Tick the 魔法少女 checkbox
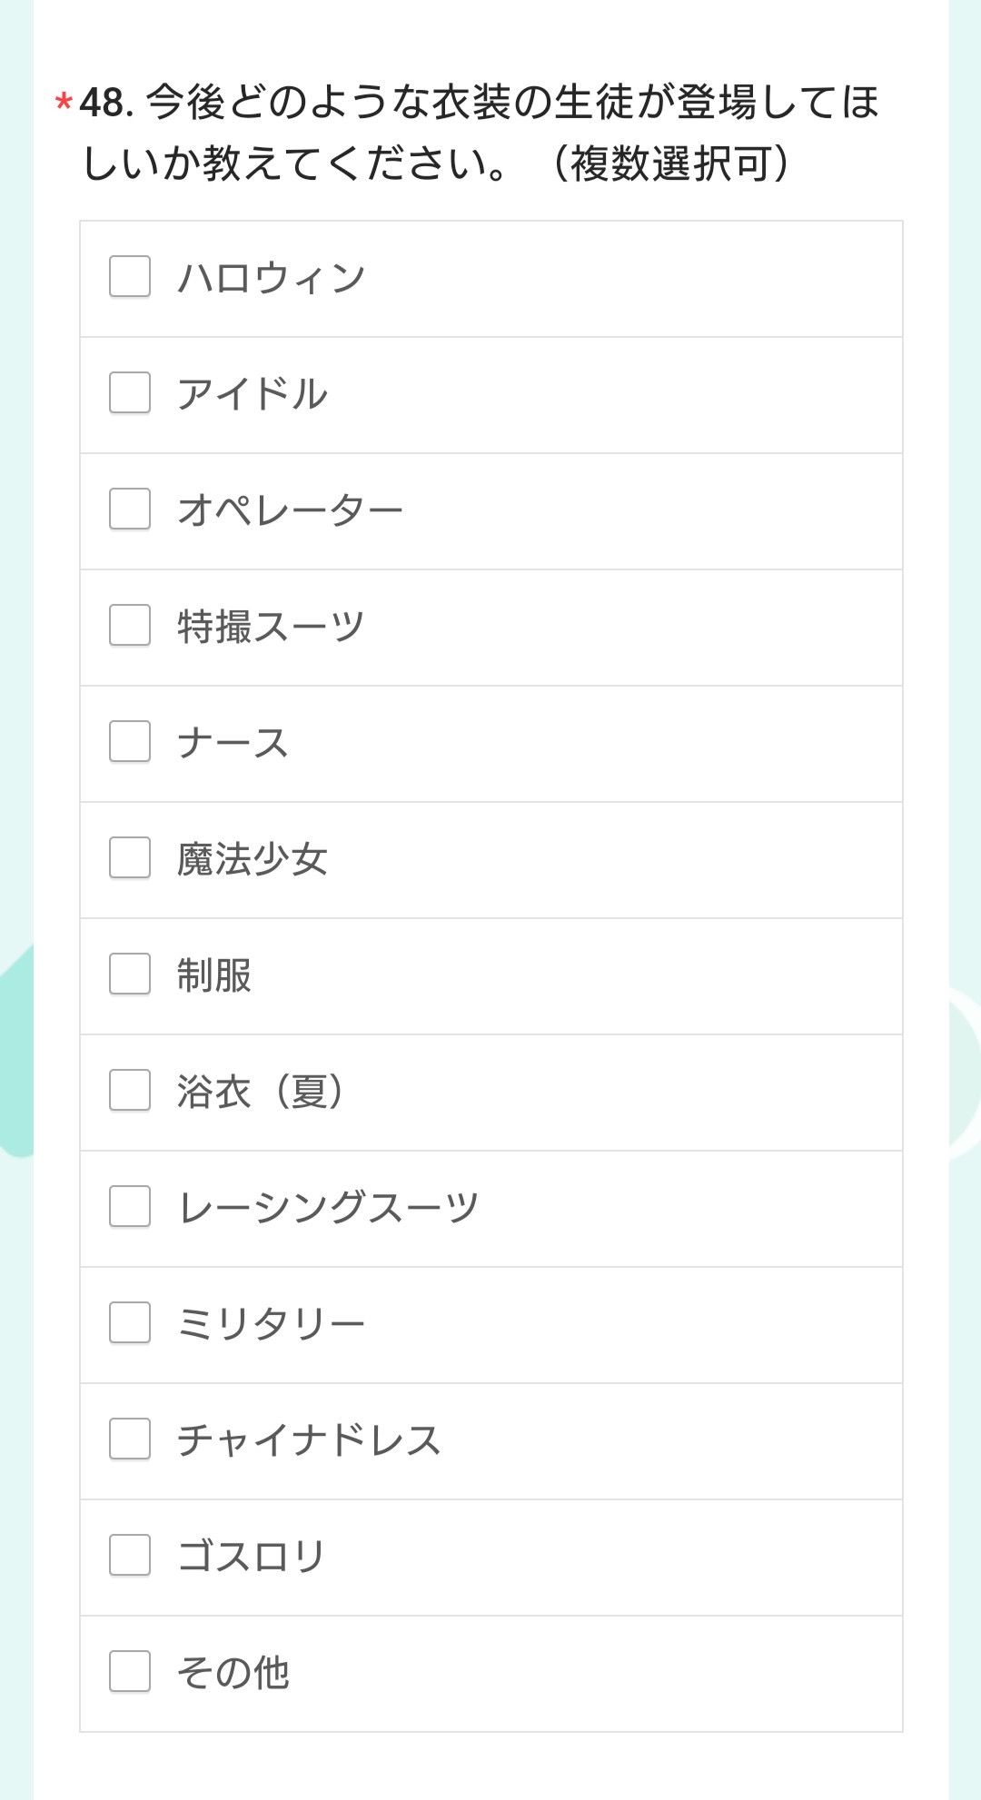981x1800 pixels. [x=130, y=858]
